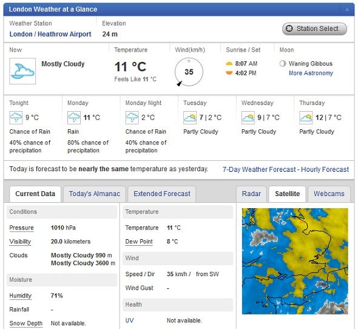
Task: Click the Monday Night rain icon
Action: [x=132, y=117]
